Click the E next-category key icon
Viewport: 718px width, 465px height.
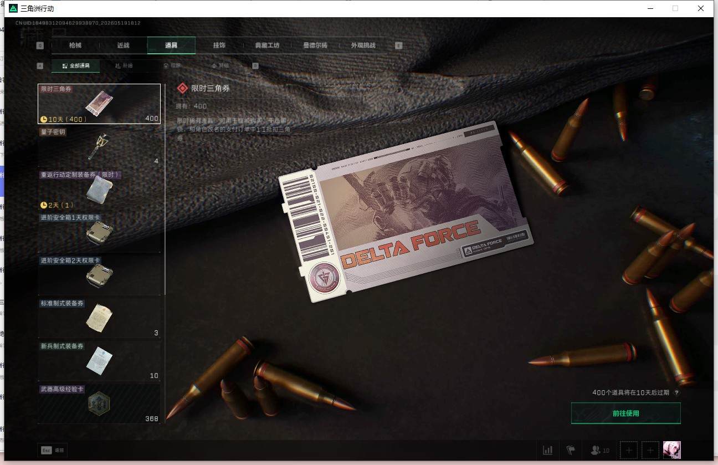[398, 45]
